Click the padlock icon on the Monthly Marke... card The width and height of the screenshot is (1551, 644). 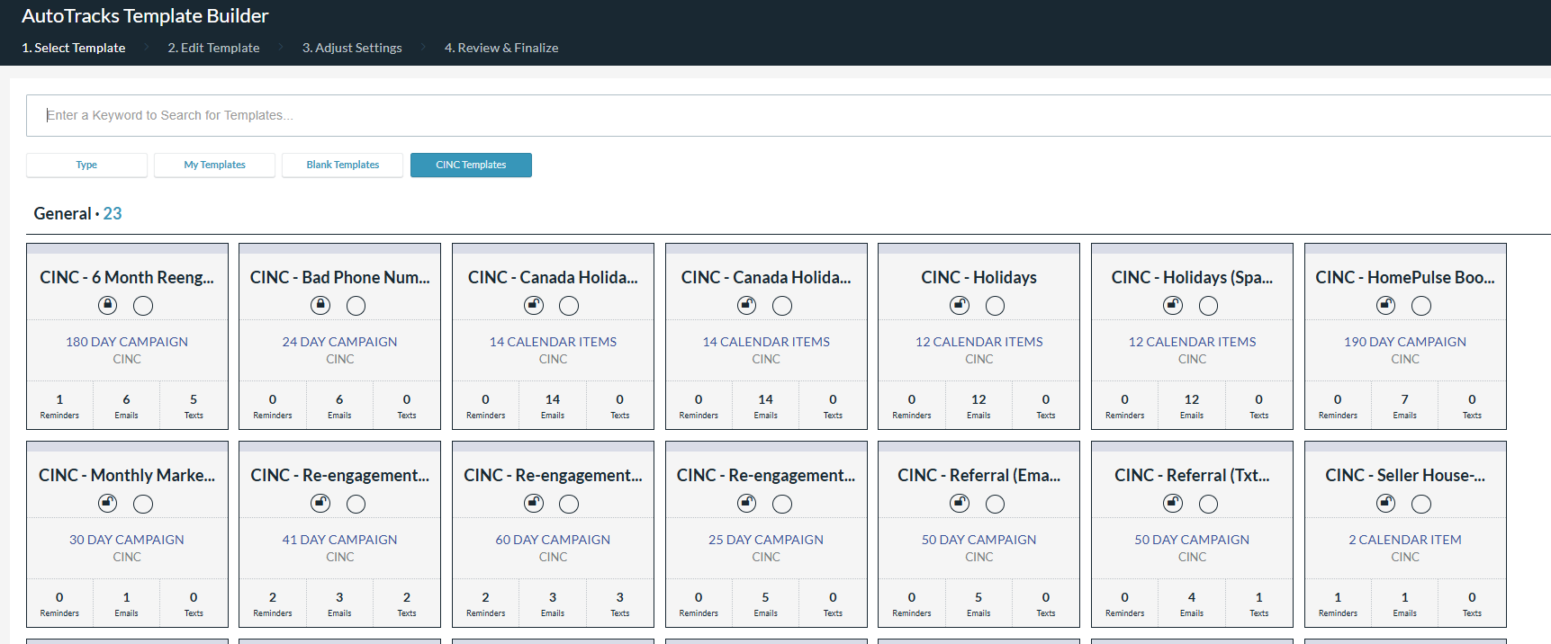coord(108,503)
